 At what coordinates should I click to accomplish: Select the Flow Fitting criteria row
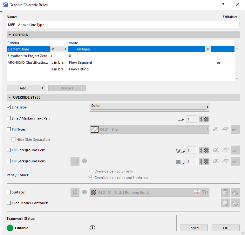[120, 69]
